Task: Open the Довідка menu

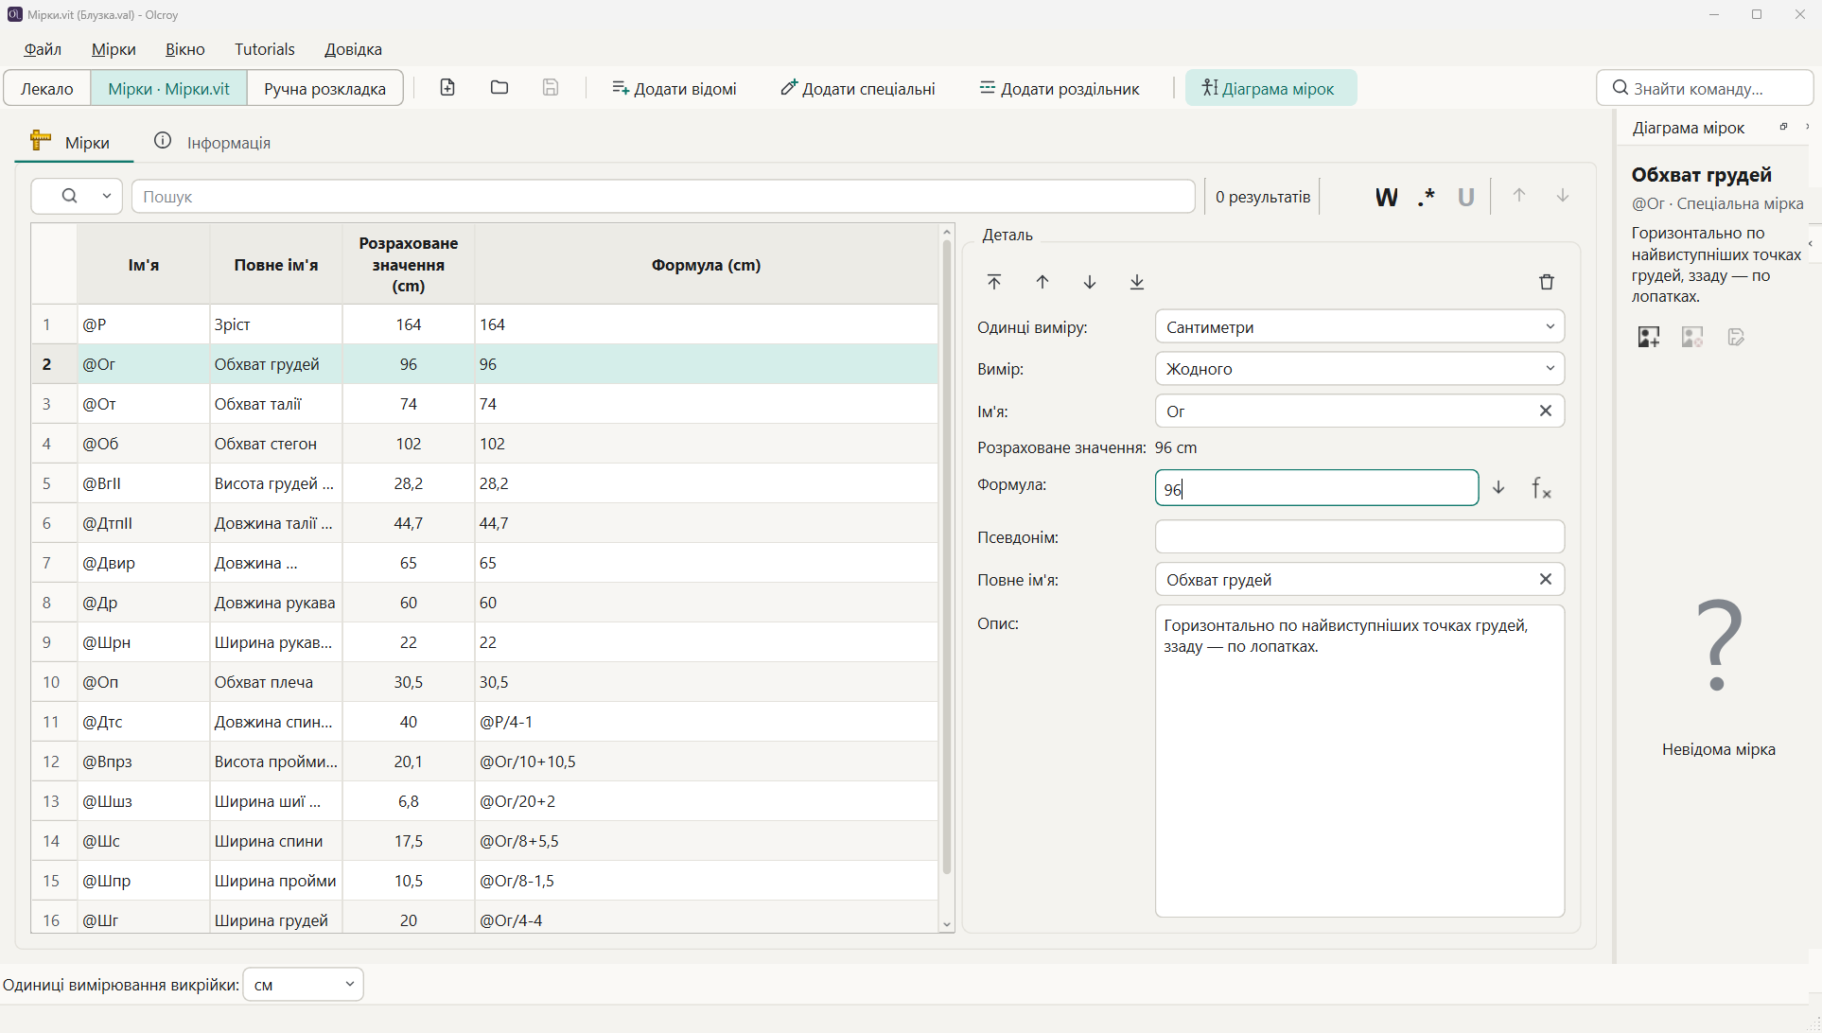Action: pos(353,49)
